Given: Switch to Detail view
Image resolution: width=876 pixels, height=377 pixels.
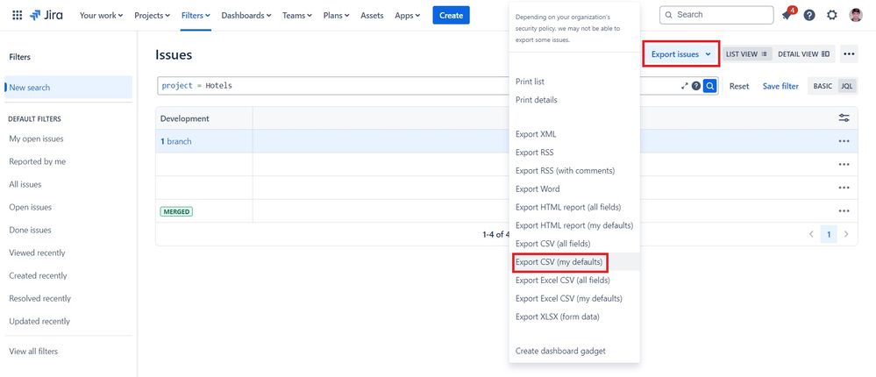Looking at the screenshot, I should coord(803,54).
